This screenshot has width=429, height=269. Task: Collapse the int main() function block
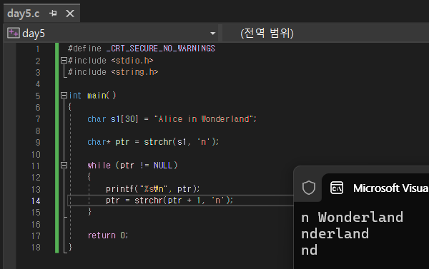point(64,96)
